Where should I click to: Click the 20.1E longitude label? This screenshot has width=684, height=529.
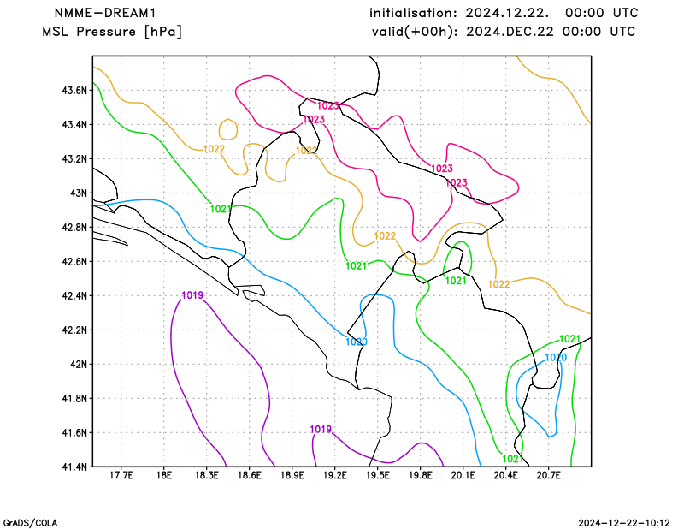coord(463,475)
